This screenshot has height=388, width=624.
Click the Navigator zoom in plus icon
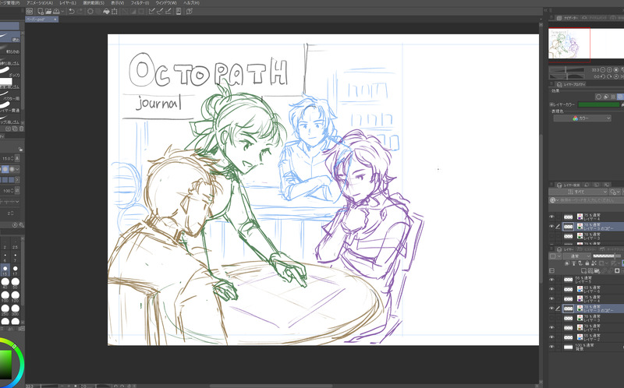point(609,69)
